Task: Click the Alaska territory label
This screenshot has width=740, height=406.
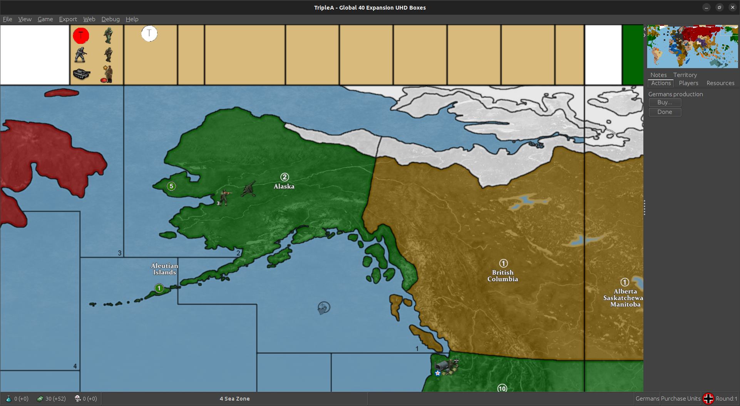Action: click(284, 187)
